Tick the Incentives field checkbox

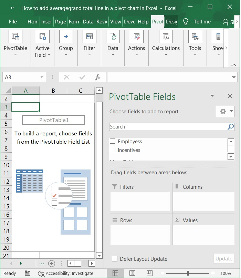click(x=113, y=150)
